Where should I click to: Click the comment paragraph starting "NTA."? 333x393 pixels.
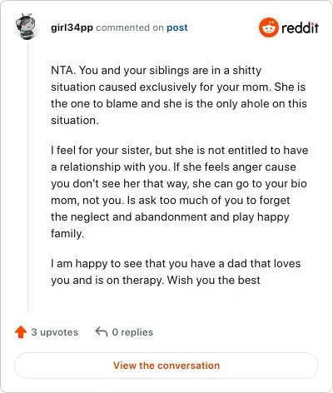(179, 95)
